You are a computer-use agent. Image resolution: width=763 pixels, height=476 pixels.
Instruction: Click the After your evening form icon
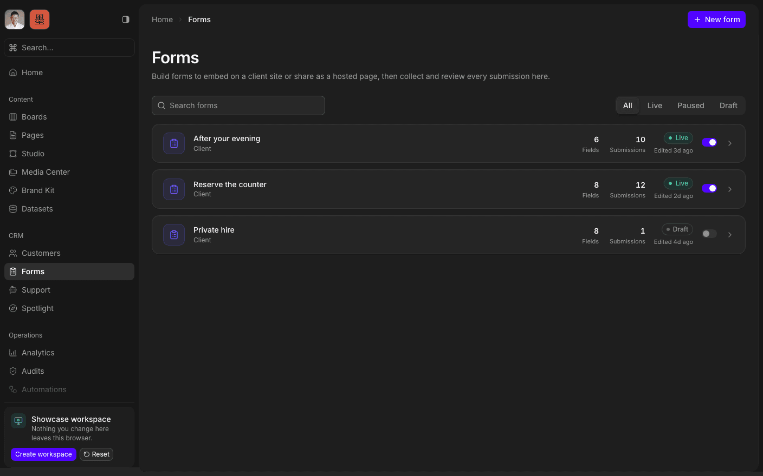pyautogui.click(x=174, y=143)
